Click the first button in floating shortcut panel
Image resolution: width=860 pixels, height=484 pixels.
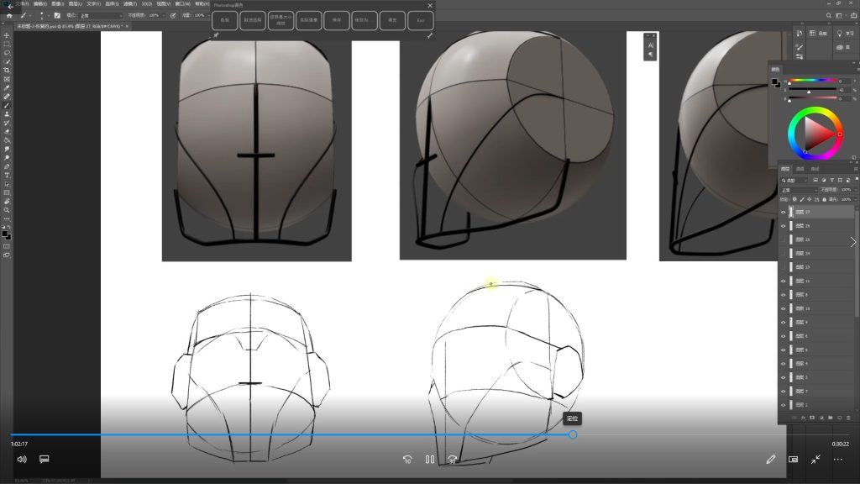point(224,21)
